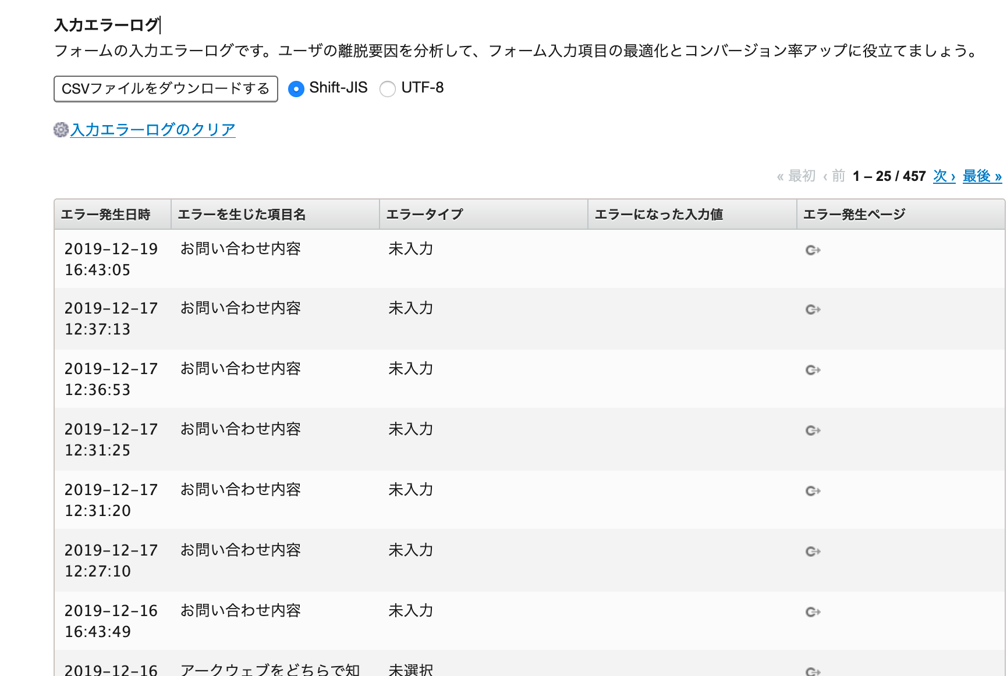The image size is (1007, 676).
Task: Click the エラーを生じた項目名 column header
Action: point(242,215)
